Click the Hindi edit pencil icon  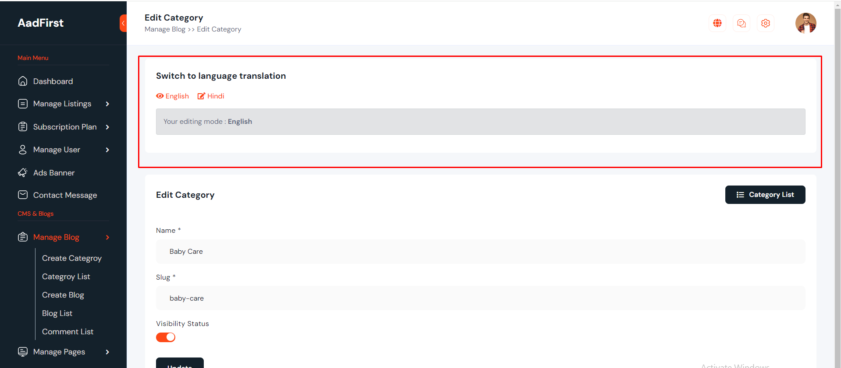[201, 96]
